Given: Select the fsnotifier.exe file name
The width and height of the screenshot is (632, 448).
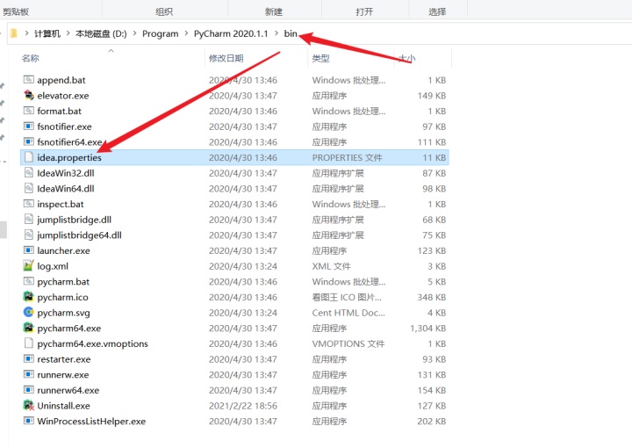Looking at the screenshot, I should pos(64,126).
